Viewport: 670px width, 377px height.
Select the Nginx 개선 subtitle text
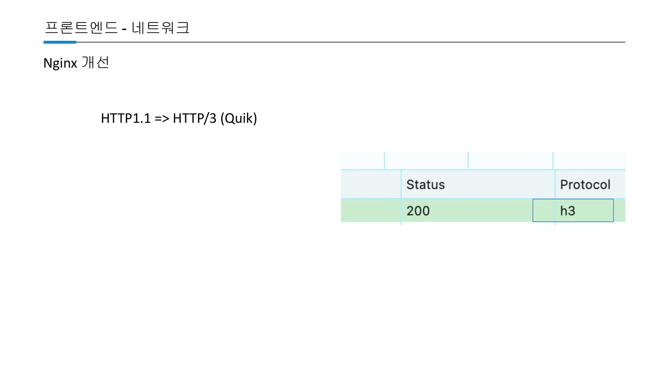76,63
